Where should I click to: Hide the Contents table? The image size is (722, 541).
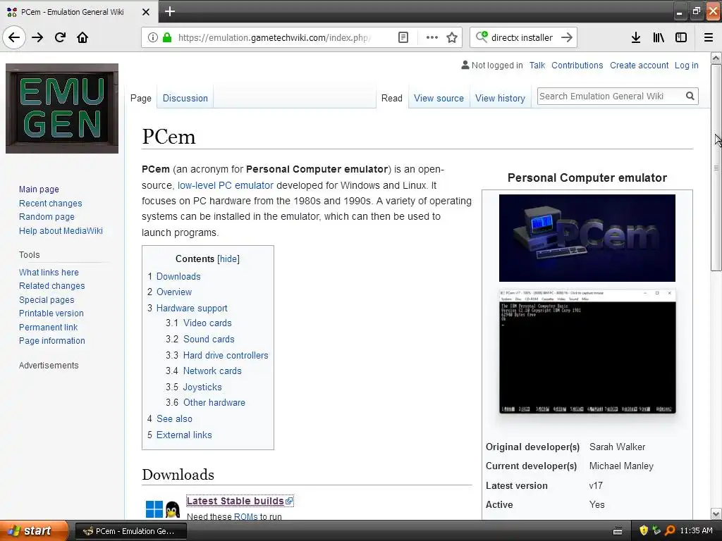tap(228, 259)
